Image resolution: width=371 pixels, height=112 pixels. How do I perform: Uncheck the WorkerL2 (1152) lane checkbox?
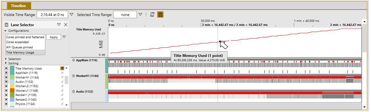pos(6,86)
